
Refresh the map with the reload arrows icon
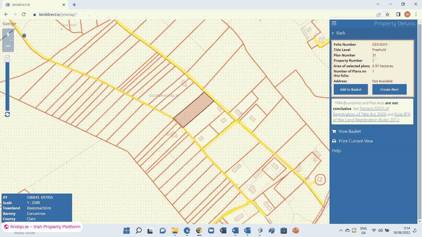[7, 114]
